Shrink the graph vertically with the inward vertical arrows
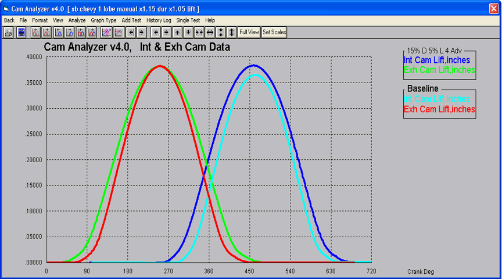The image size is (502, 279). click(x=221, y=33)
